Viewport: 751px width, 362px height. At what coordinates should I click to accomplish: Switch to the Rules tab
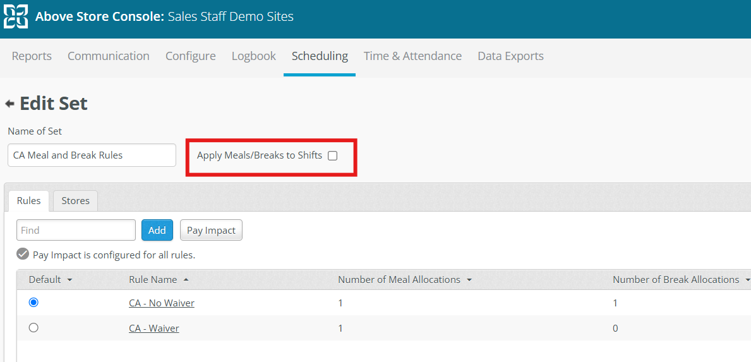point(28,201)
